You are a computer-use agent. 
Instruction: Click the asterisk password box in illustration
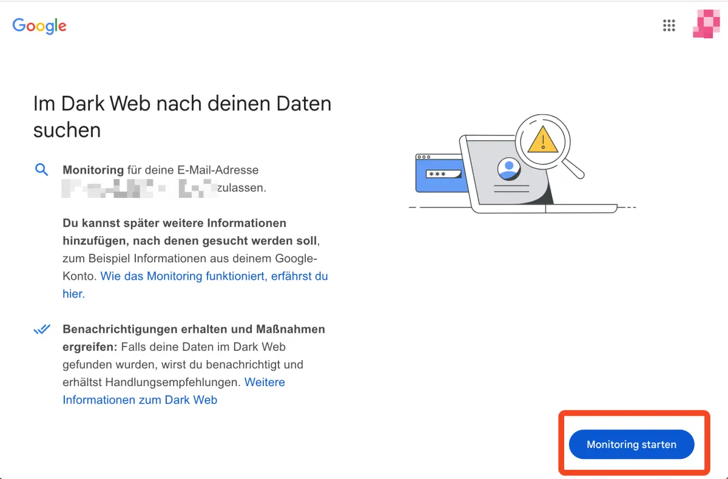pyautogui.click(x=442, y=174)
